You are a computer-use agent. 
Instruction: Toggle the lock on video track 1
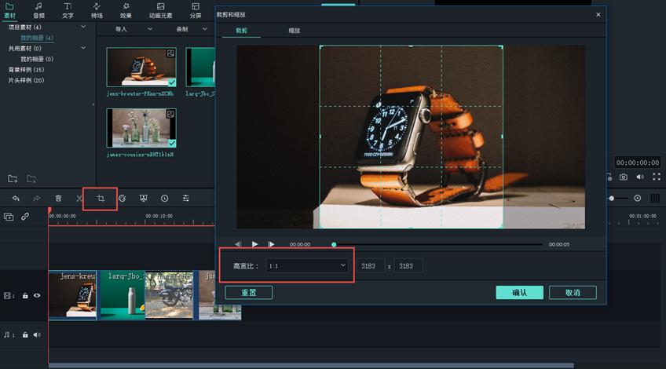(x=25, y=296)
